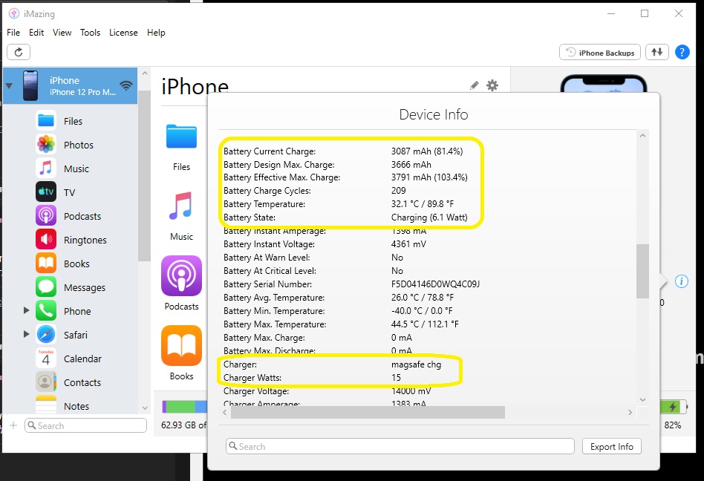This screenshot has width=704, height=481.
Task: Expand the Safari tree item arrow
Action: pos(27,334)
